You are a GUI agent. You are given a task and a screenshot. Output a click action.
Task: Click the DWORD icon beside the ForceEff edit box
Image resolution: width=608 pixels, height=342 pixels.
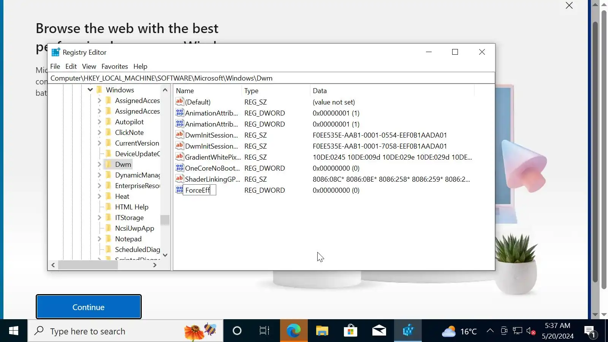point(179,190)
